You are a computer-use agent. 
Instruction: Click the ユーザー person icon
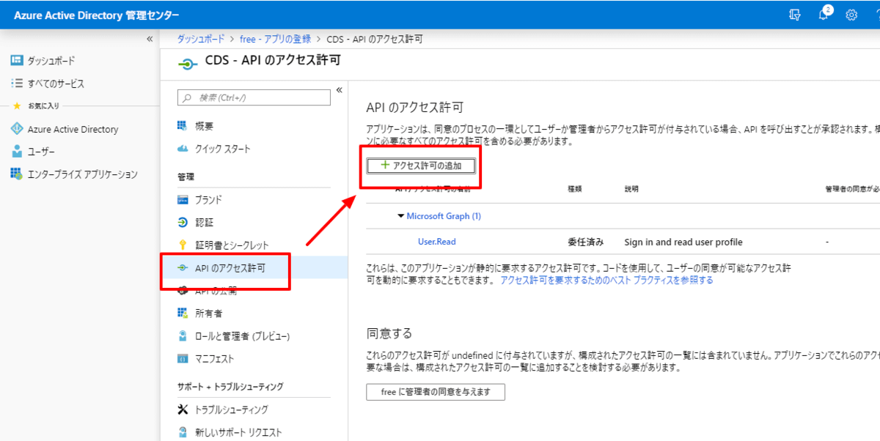[x=16, y=152]
